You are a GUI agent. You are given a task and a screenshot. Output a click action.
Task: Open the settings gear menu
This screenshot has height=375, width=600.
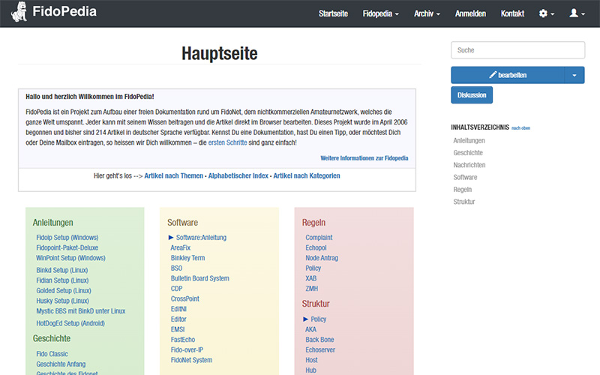point(547,13)
